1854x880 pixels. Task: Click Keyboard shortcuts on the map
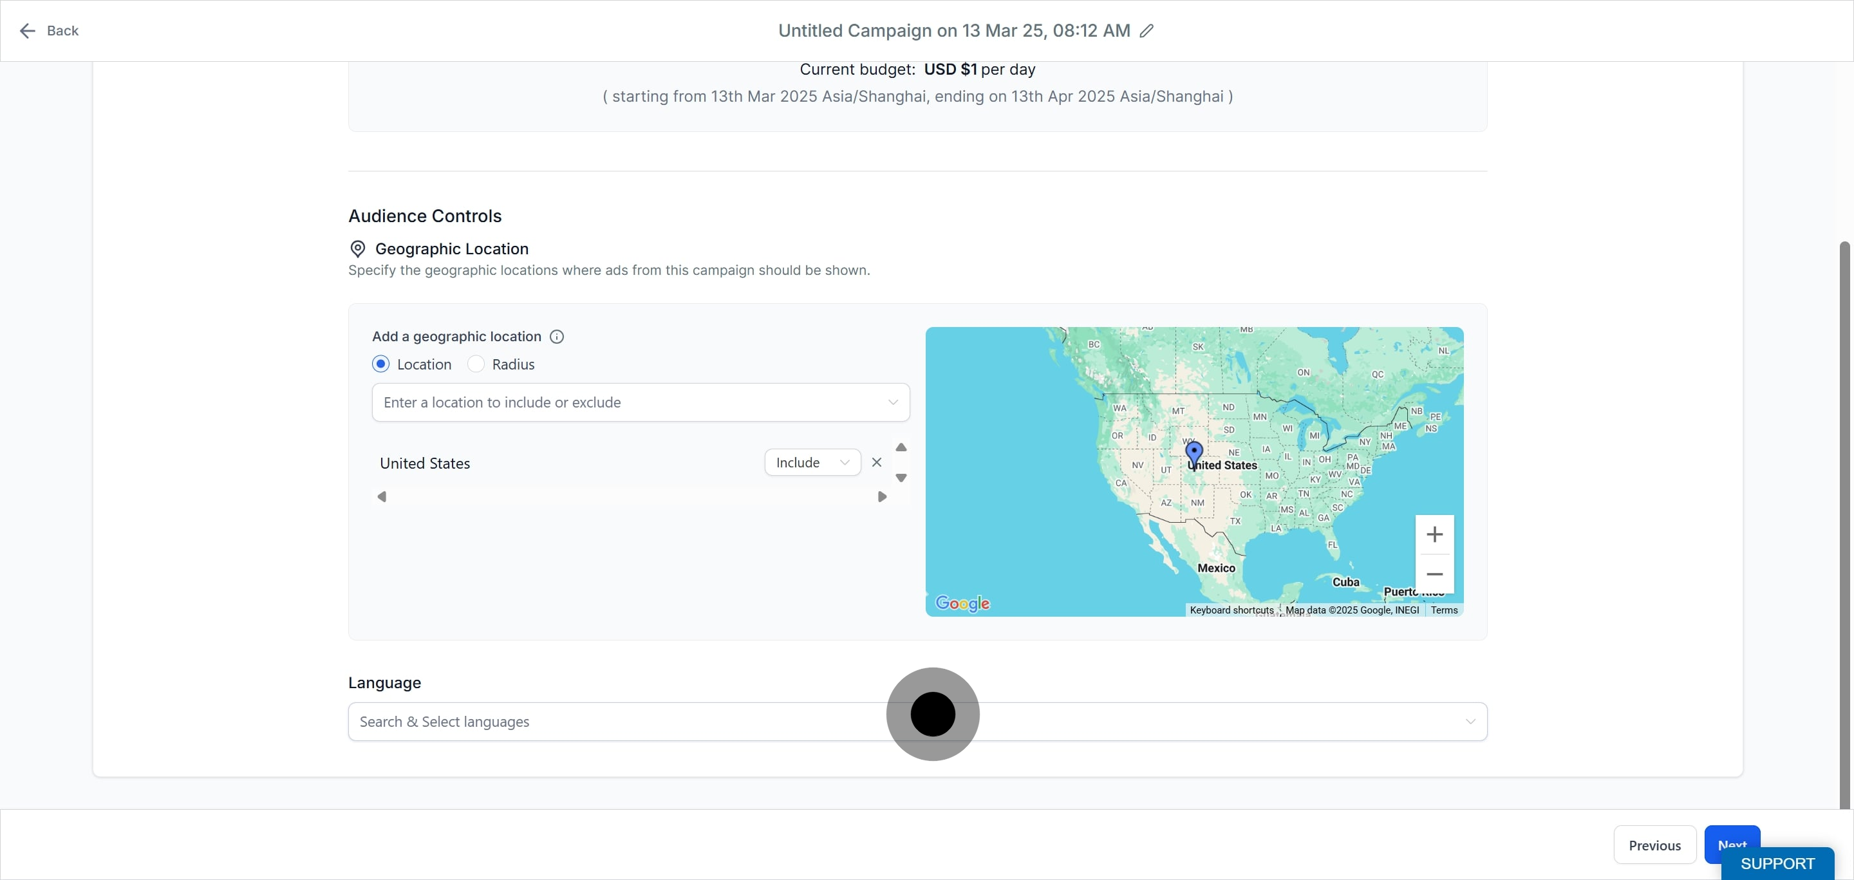click(1231, 610)
